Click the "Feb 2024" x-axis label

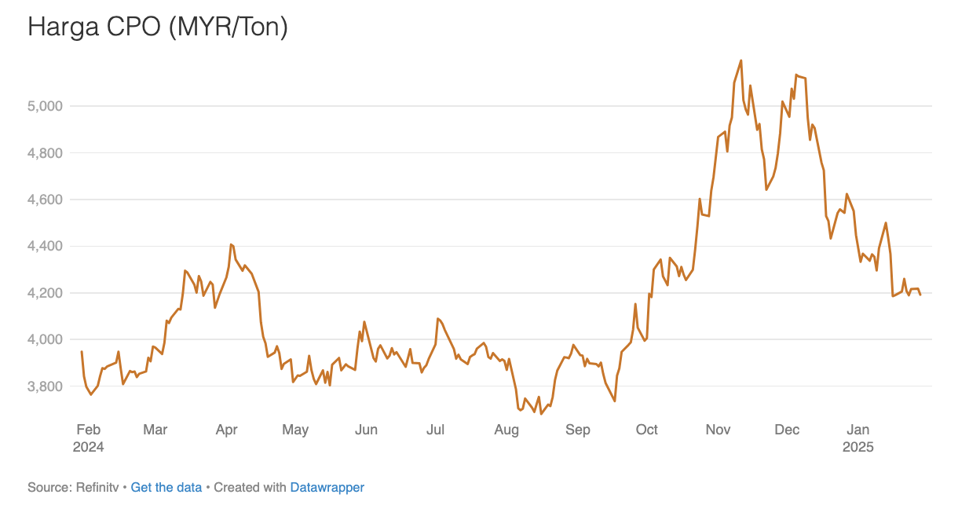click(x=90, y=438)
